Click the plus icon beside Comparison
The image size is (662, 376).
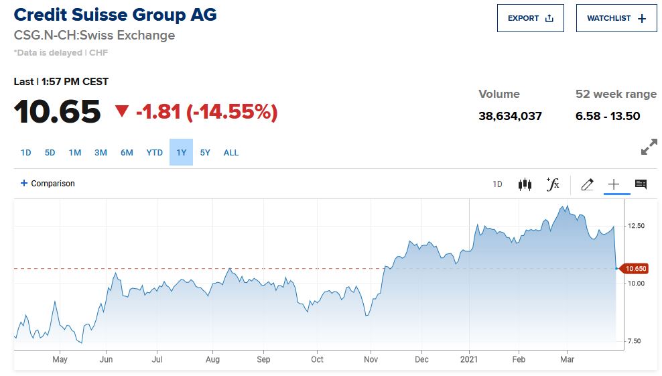point(24,184)
